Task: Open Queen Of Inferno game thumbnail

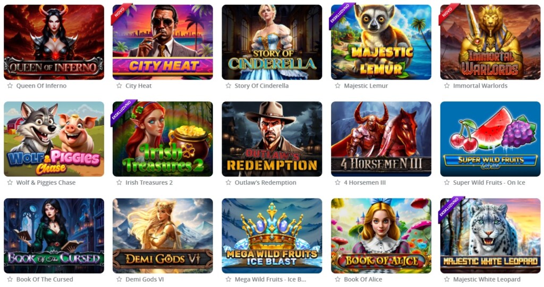Action: click(54, 42)
